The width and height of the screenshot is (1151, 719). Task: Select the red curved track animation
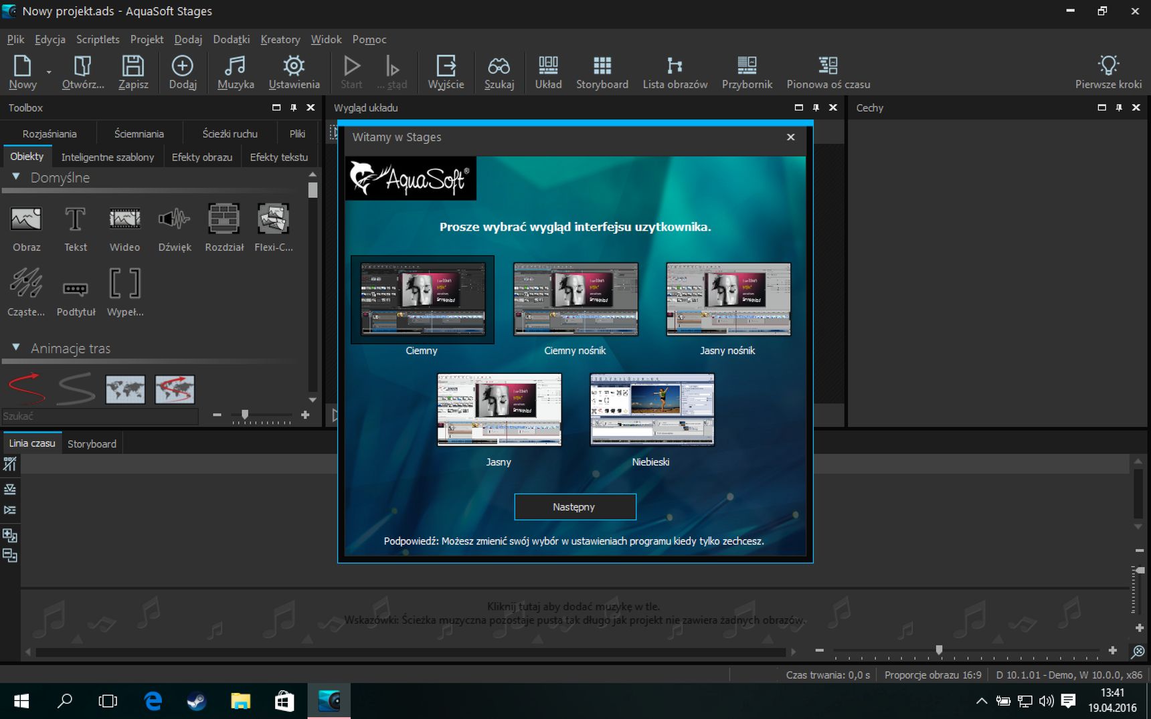tap(27, 389)
